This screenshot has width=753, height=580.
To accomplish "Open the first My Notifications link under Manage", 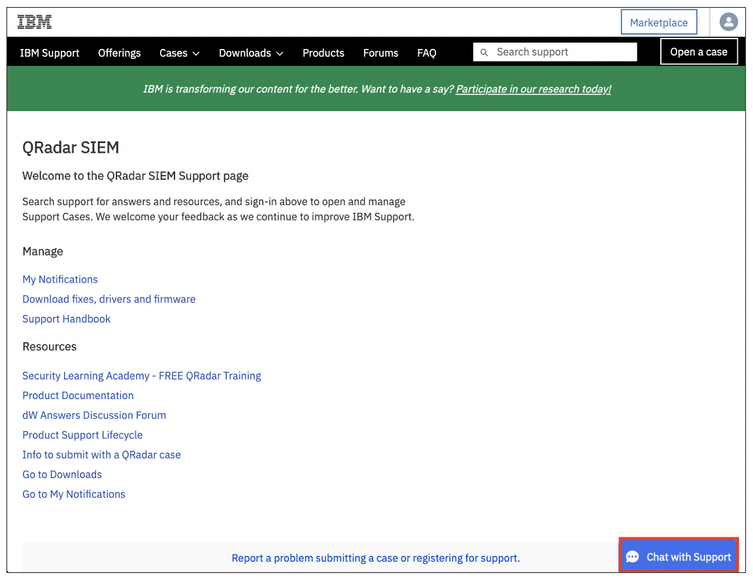I will (x=60, y=279).
